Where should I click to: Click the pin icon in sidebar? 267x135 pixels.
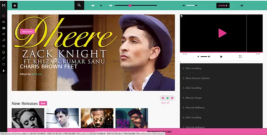(4, 71)
